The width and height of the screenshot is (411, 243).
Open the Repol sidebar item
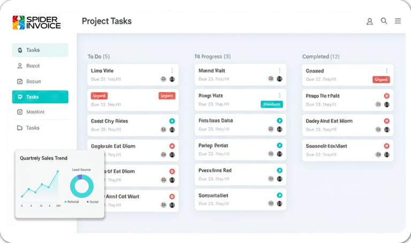click(x=40, y=66)
